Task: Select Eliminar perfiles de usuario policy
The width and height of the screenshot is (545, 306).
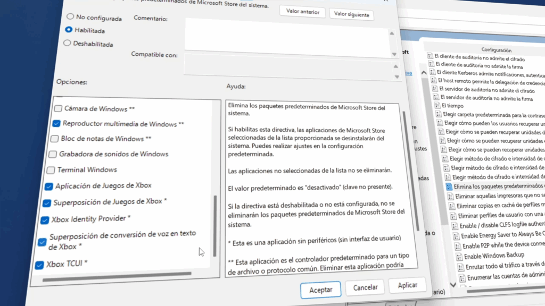Action: [x=501, y=216]
